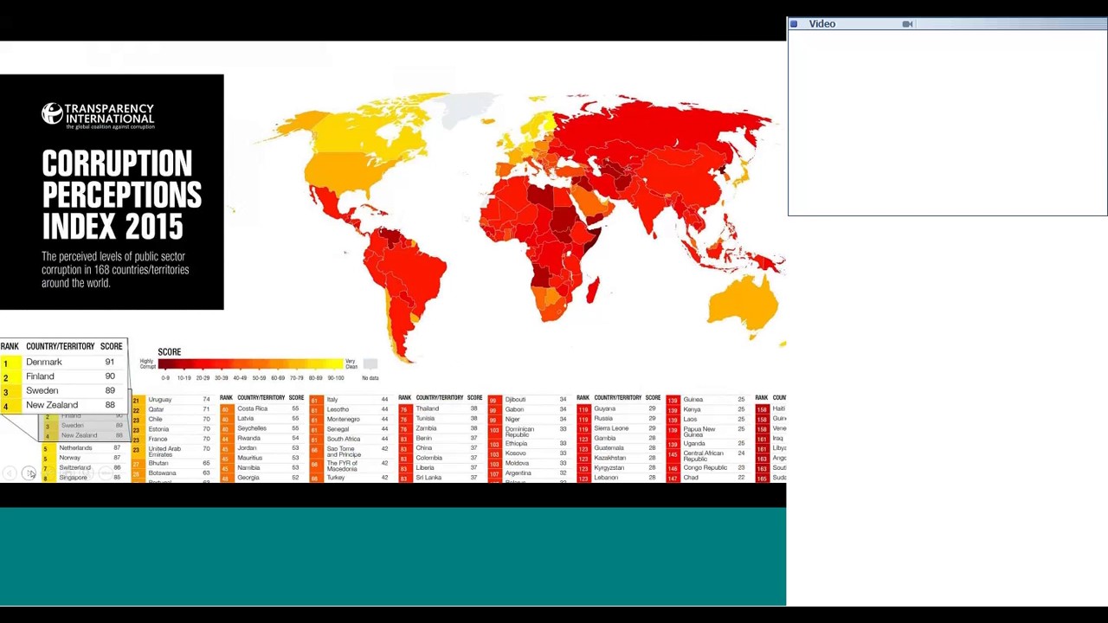Click the Mauritius row
This screenshot has height=623, width=1108.
pos(261,458)
